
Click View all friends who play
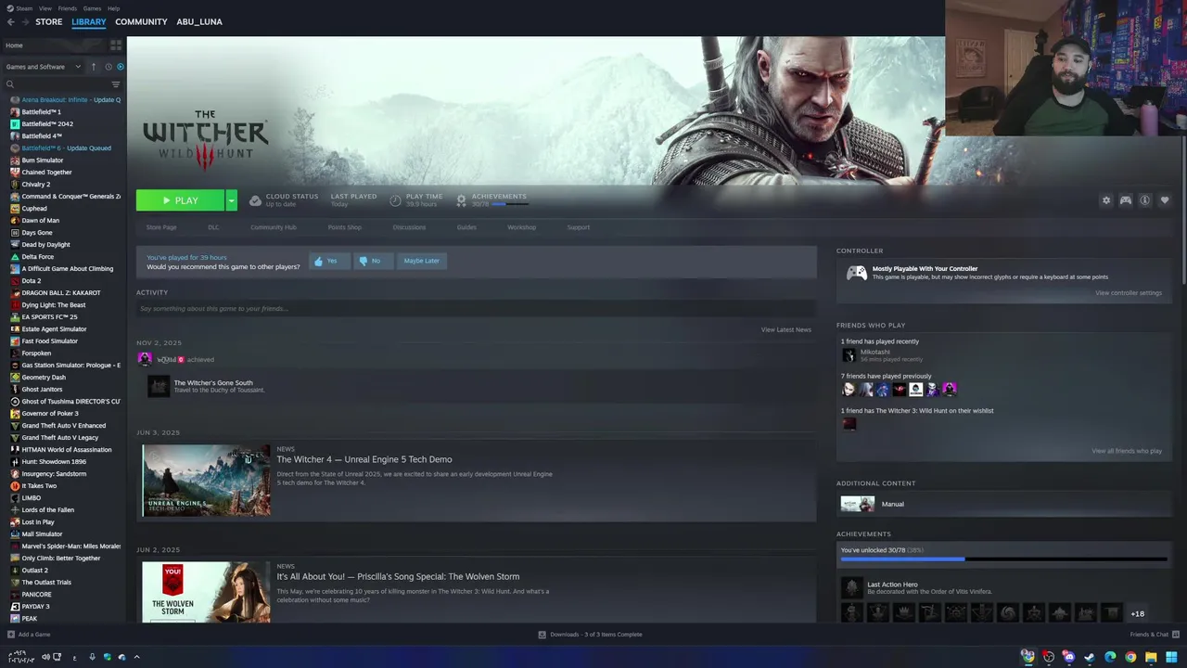click(x=1127, y=451)
